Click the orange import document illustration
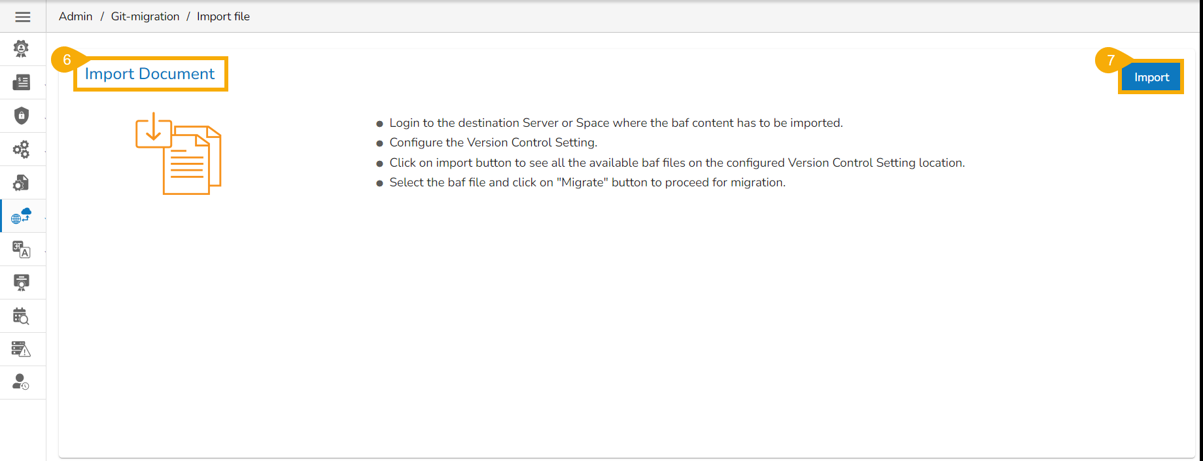Viewport: 1203px width, 461px height. point(179,154)
